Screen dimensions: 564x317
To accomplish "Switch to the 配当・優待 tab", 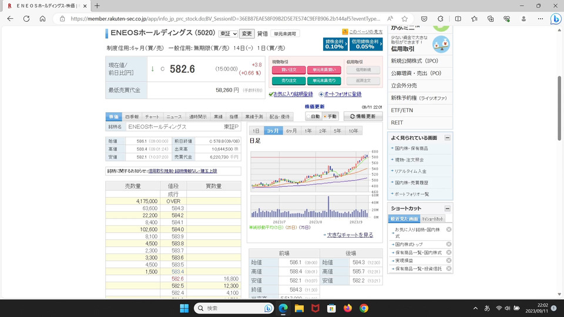I will pyautogui.click(x=280, y=117).
